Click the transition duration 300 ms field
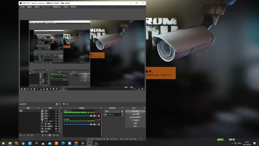The width and height of the screenshot is (259, 146). (x=115, y=115)
